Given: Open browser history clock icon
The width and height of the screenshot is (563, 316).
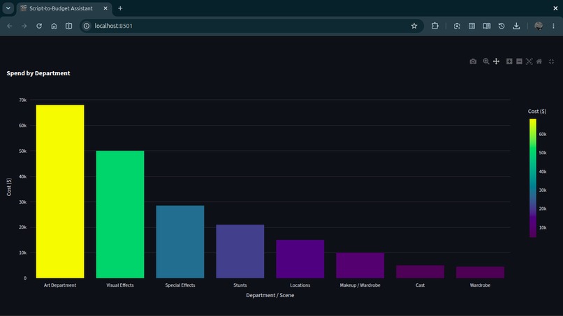Looking at the screenshot, I should click(x=502, y=26).
